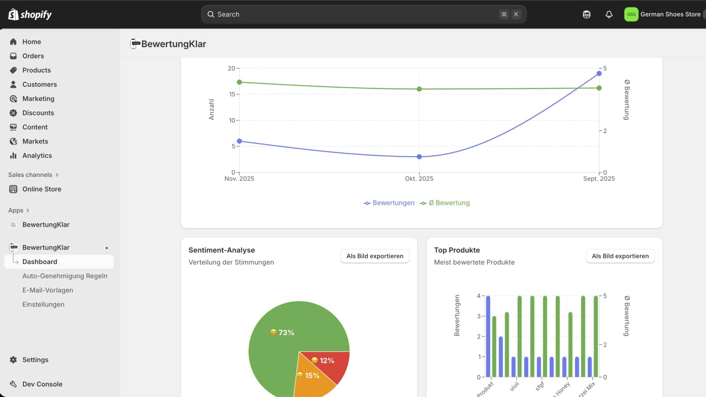Click the Home icon in sidebar
This screenshot has height=397, width=706.
coord(13,42)
